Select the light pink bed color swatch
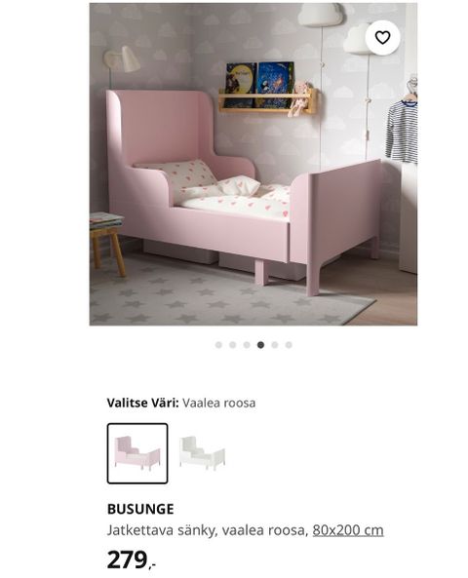This screenshot has height=578, width=468. (x=137, y=453)
